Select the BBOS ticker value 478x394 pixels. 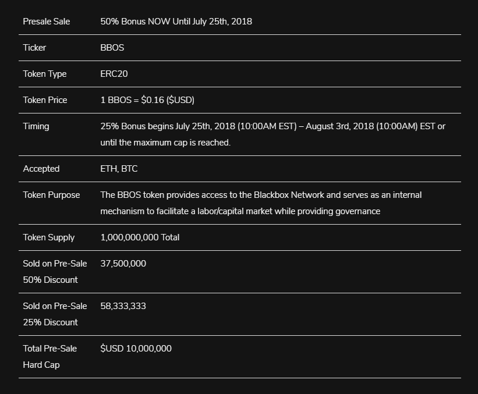[112, 48]
